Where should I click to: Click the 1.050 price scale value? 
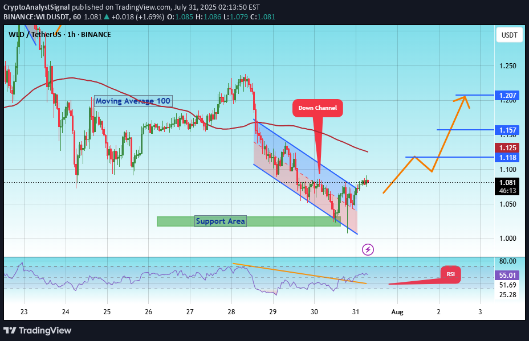(508, 204)
